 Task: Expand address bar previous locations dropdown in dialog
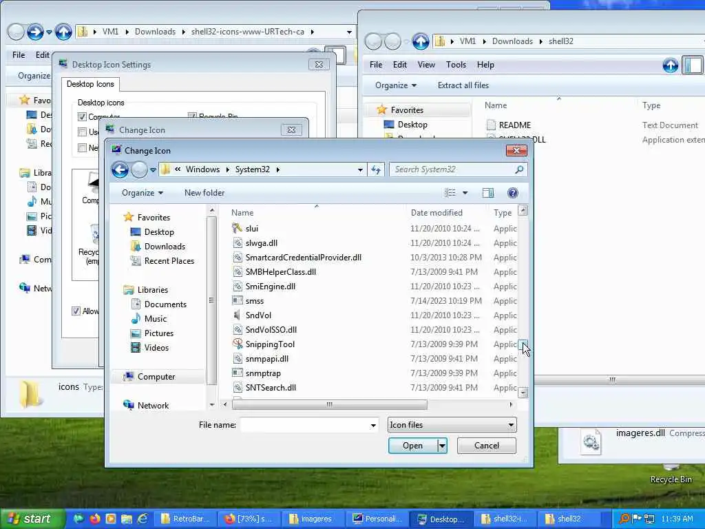[360, 170]
